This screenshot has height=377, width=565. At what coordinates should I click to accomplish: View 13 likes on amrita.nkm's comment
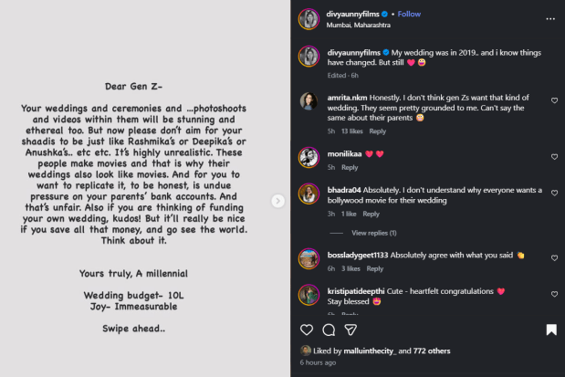click(351, 131)
